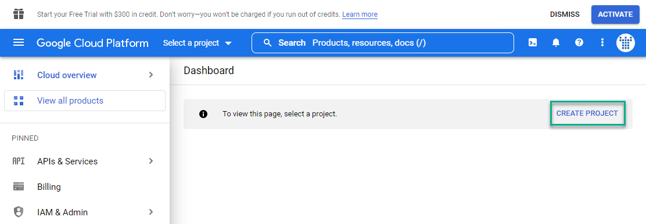
Task: Open IAM & Admin menu item
Action: (84, 212)
